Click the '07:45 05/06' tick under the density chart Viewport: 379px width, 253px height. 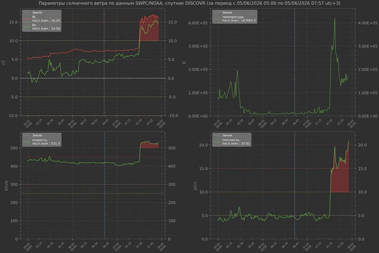[341, 246]
